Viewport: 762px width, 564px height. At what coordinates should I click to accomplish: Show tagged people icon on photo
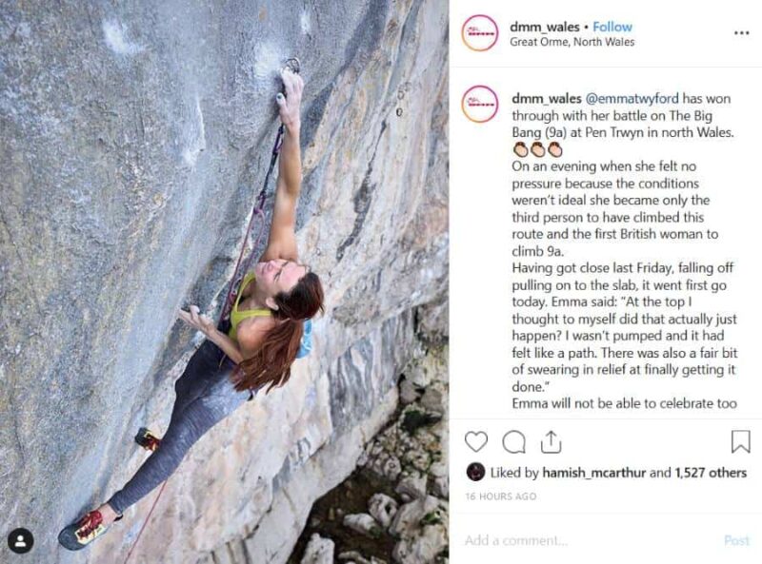pyautogui.click(x=21, y=541)
